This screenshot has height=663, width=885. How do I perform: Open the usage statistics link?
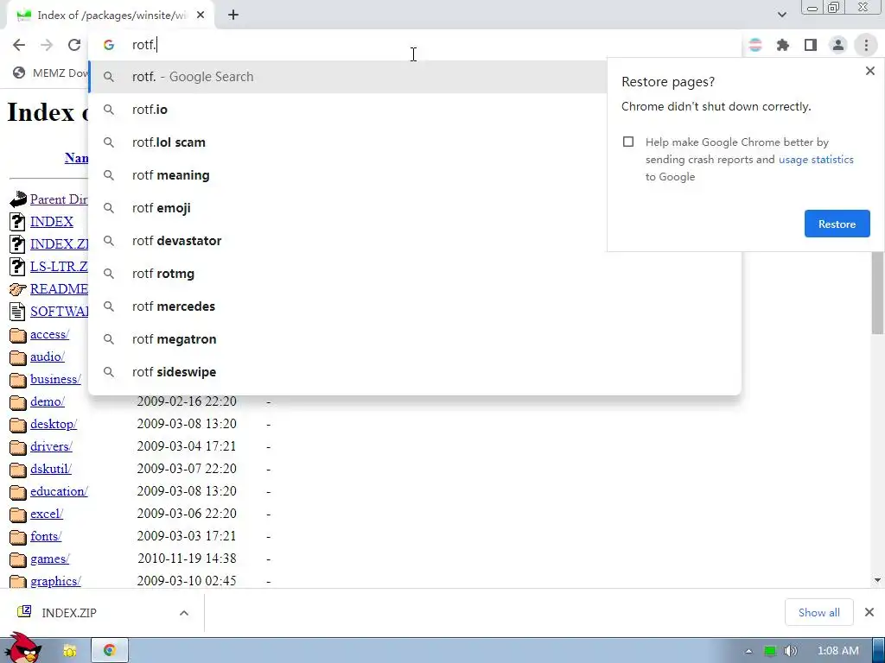point(816,160)
